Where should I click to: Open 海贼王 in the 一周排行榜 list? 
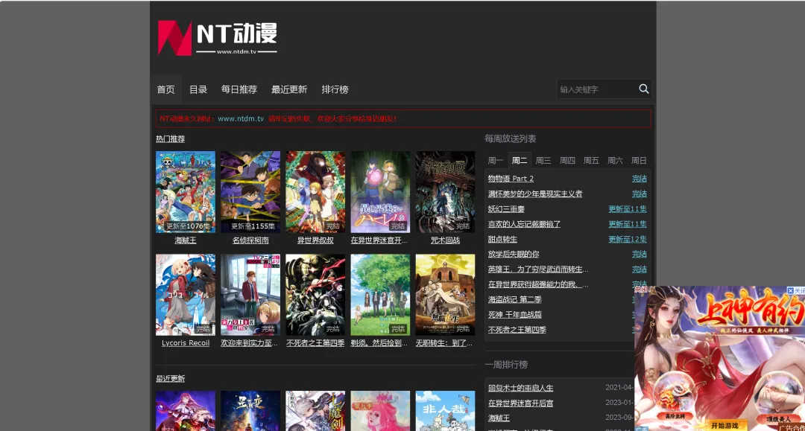[x=499, y=418]
